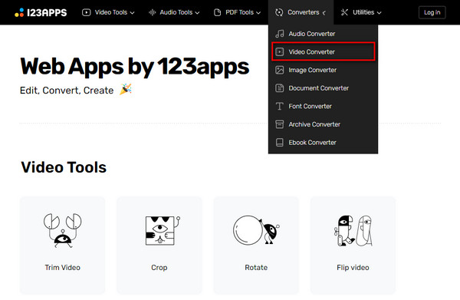Open the Audio Tools menu
Screen dimensions: 460x300
click(x=174, y=12)
